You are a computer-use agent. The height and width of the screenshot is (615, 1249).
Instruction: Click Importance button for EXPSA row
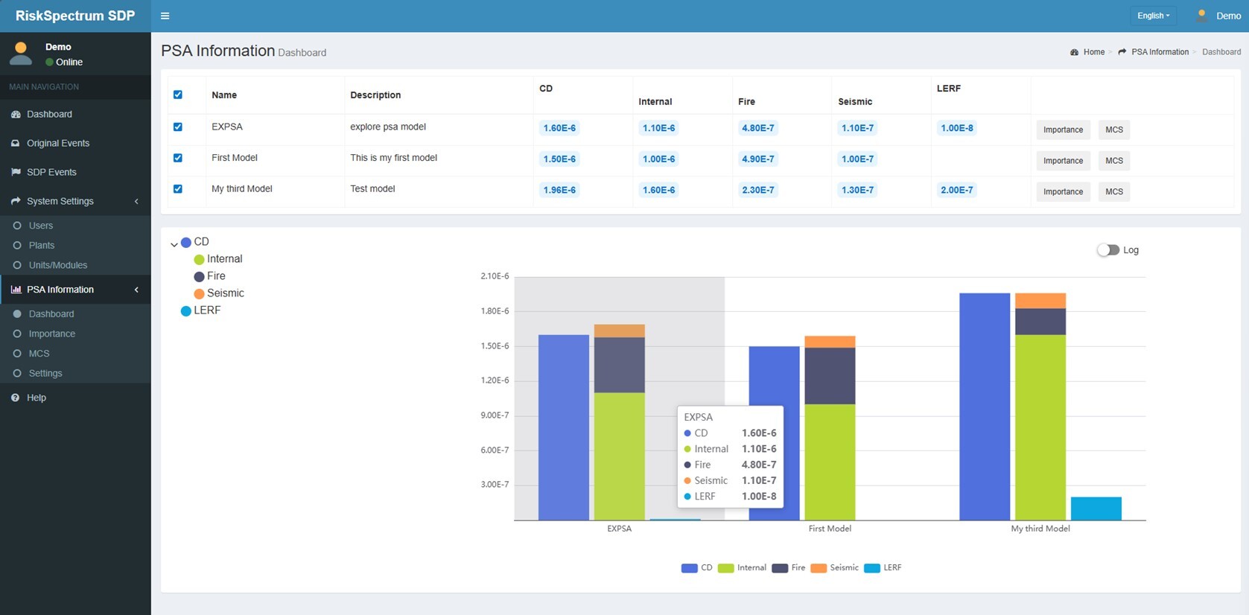click(x=1063, y=130)
